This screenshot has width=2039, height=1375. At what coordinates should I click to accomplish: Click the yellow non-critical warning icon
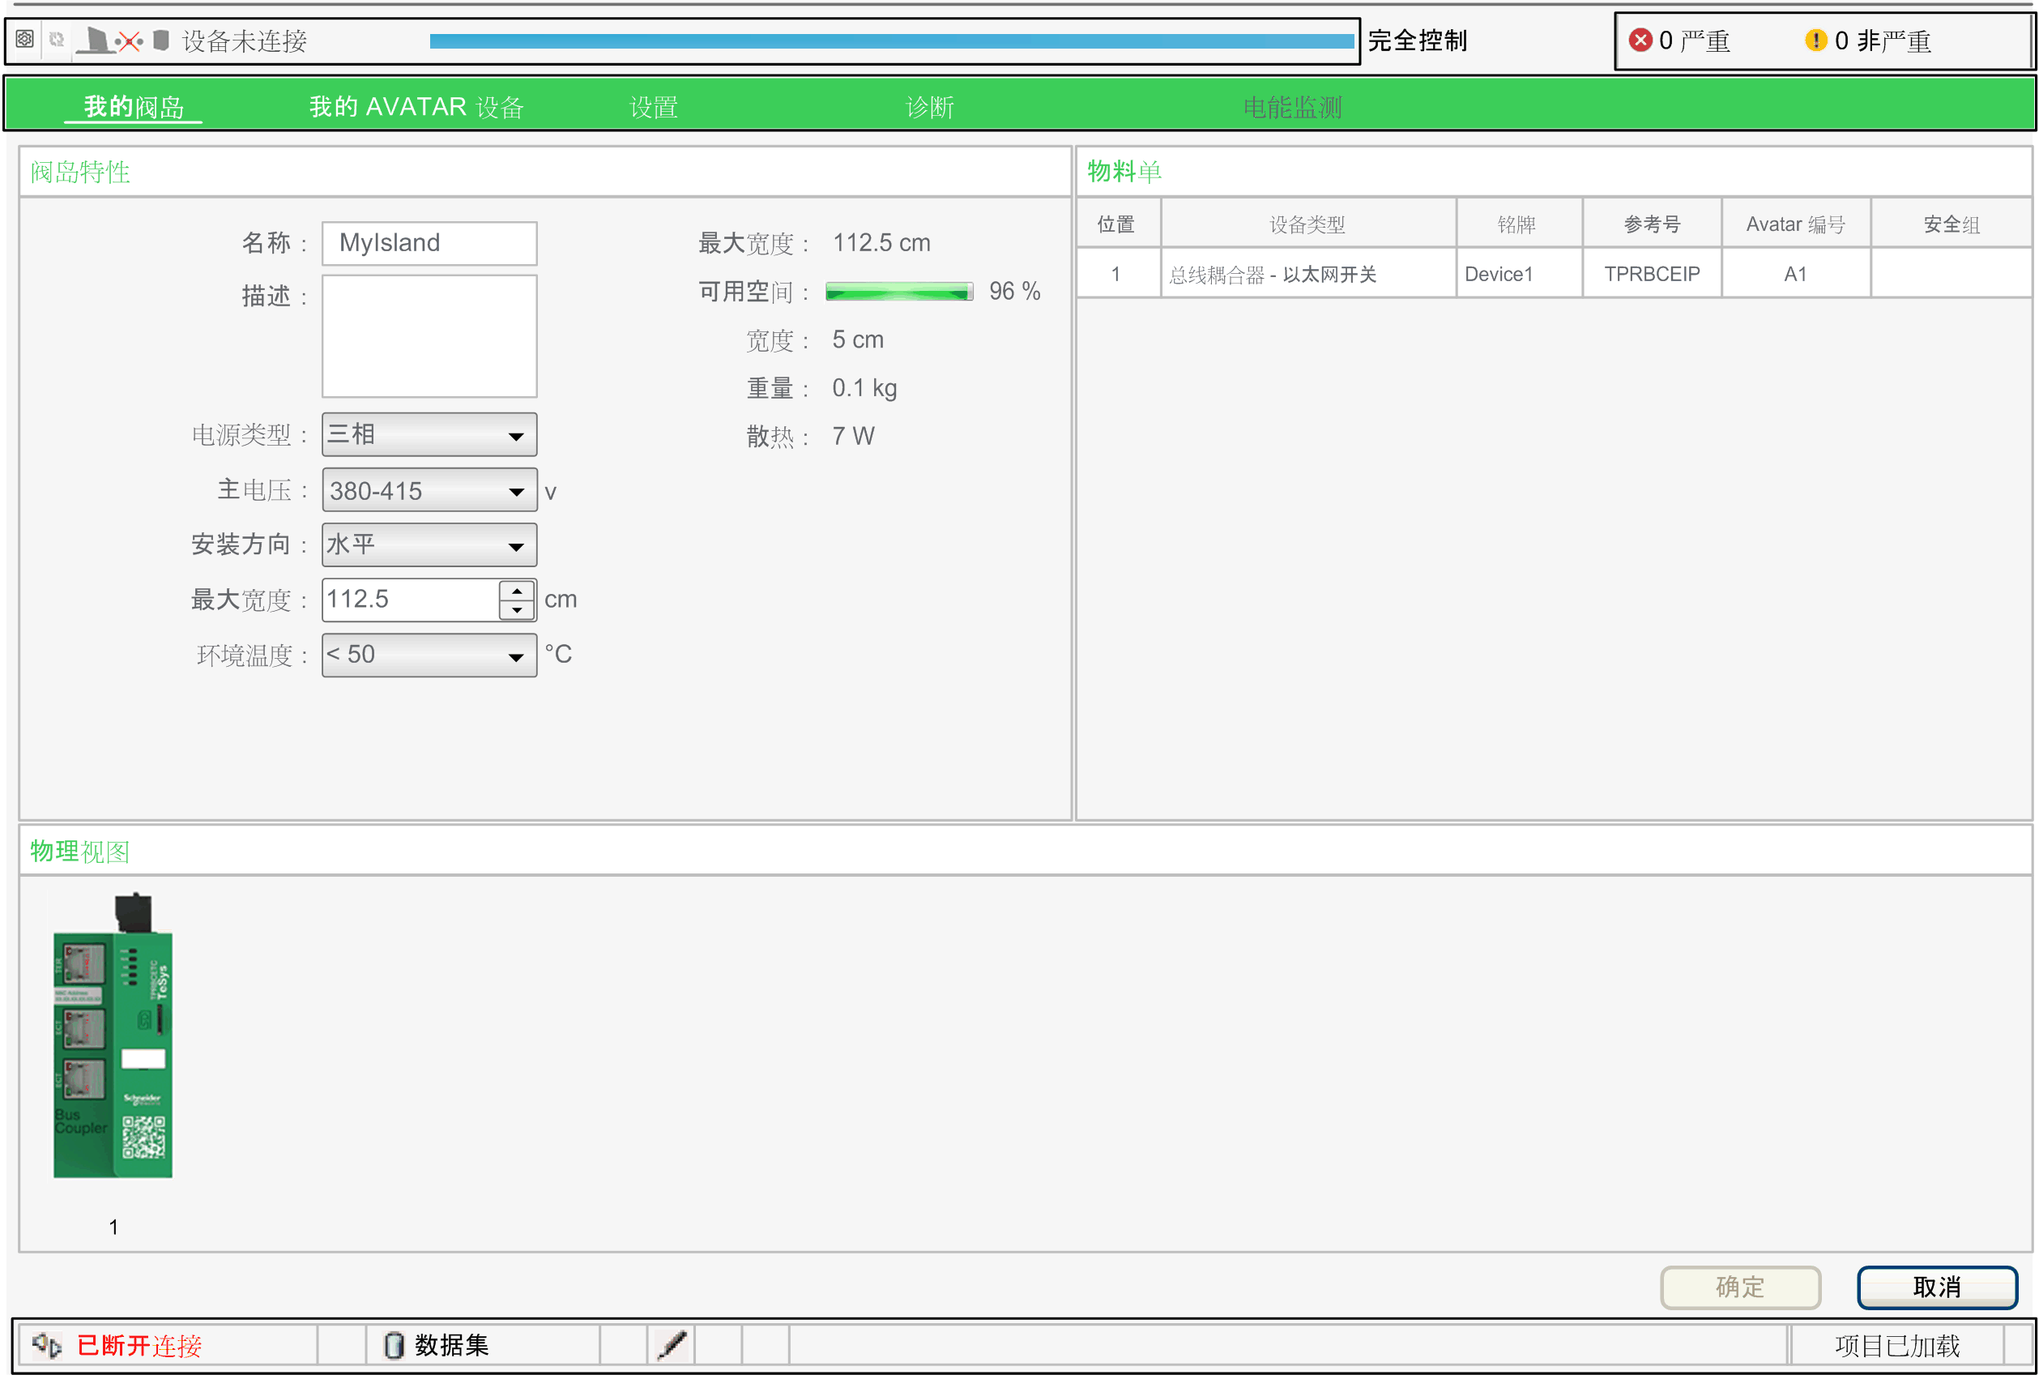tap(1815, 41)
